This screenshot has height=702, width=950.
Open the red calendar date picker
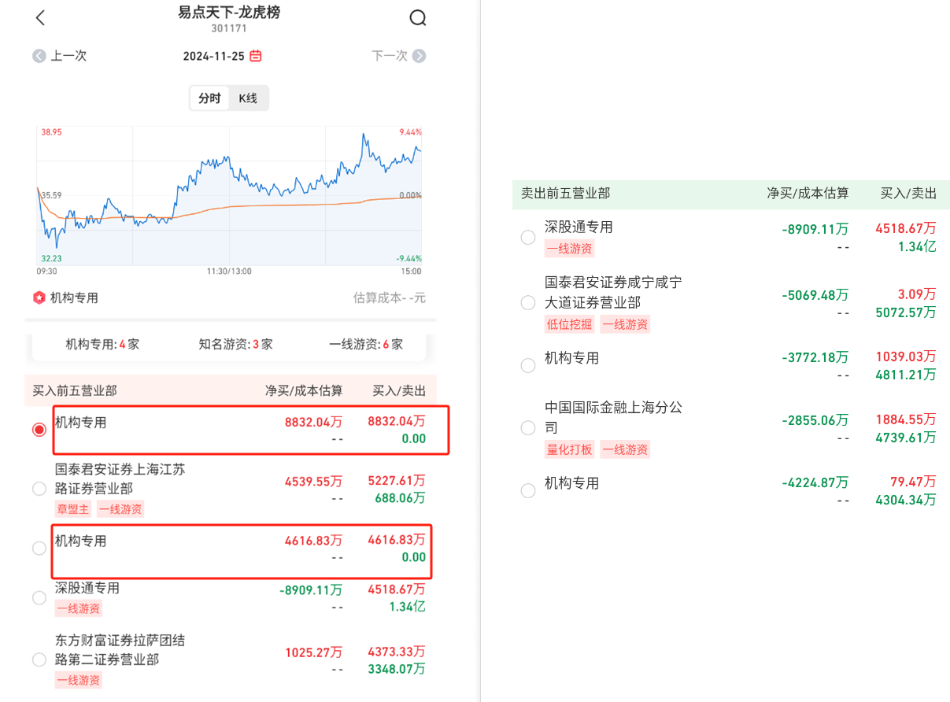(256, 56)
